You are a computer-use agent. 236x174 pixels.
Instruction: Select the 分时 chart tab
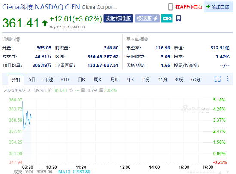tap(16, 79)
